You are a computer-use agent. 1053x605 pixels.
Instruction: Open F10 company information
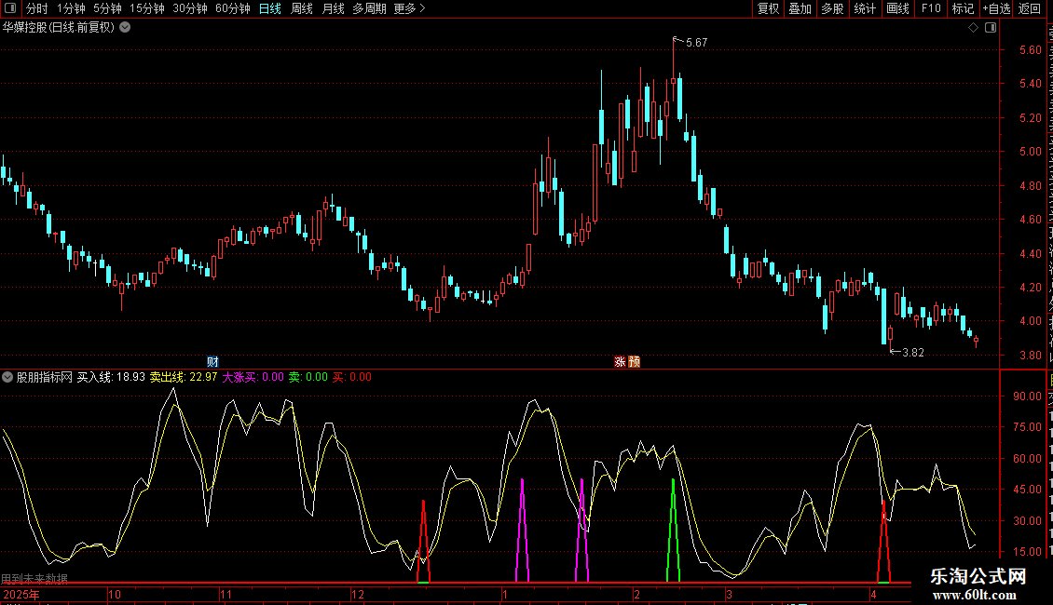pyautogui.click(x=931, y=8)
